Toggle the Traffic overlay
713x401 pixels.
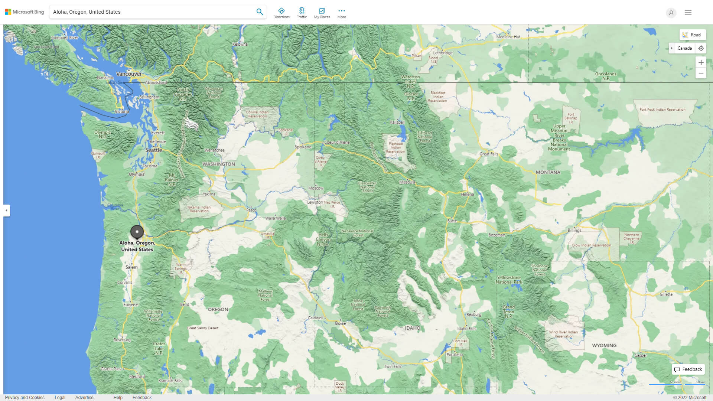point(302,12)
